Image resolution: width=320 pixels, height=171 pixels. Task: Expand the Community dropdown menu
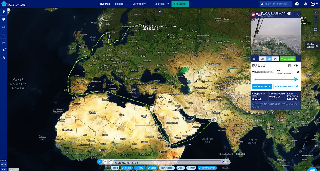coord(141,4)
